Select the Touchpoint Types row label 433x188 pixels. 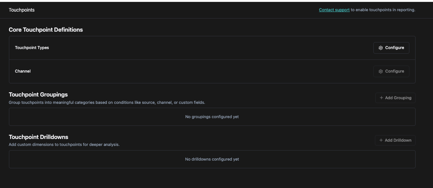(x=32, y=48)
